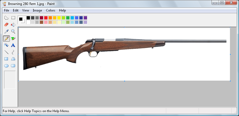This screenshot has height=116, width=239.
Task: Choose the Eraser tool
Action: 6,25
